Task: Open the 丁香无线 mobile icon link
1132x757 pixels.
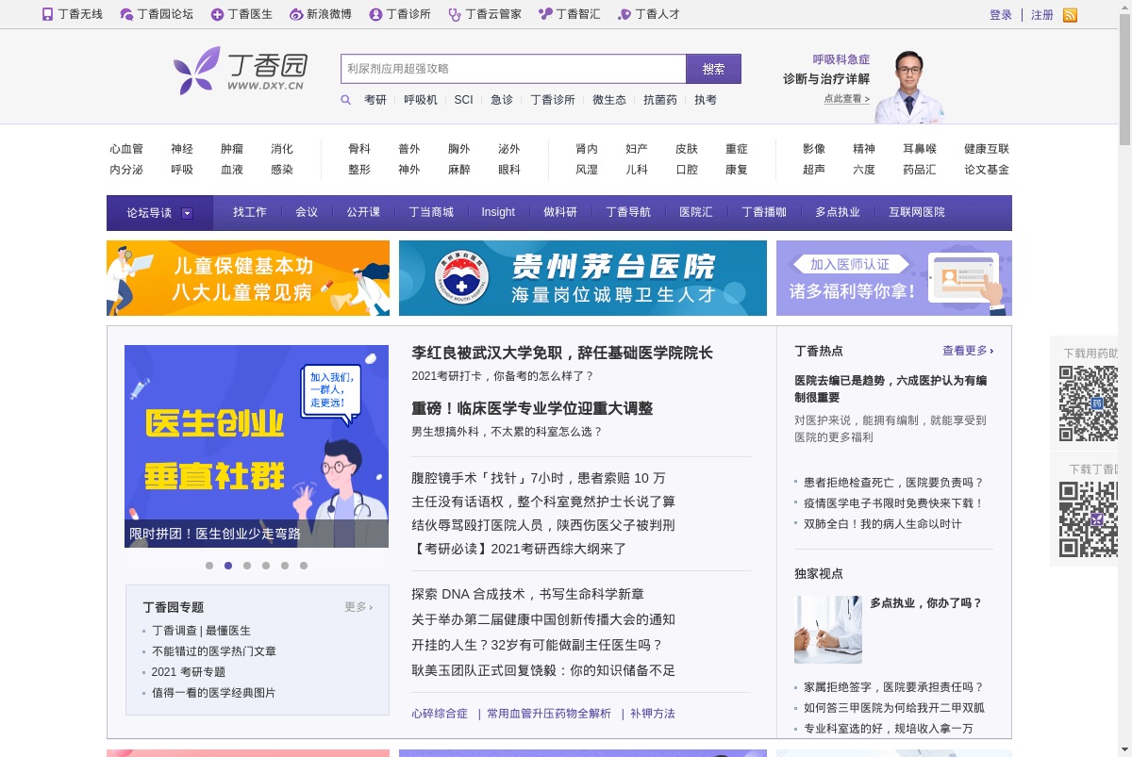Action: click(x=48, y=14)
